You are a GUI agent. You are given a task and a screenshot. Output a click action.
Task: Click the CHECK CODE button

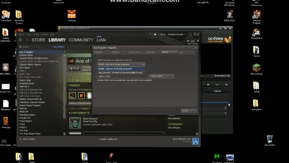click(162, 76)
